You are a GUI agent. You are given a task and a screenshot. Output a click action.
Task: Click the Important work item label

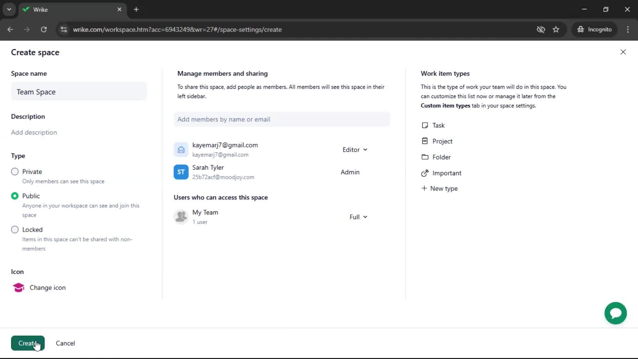[x=447, y=173]
